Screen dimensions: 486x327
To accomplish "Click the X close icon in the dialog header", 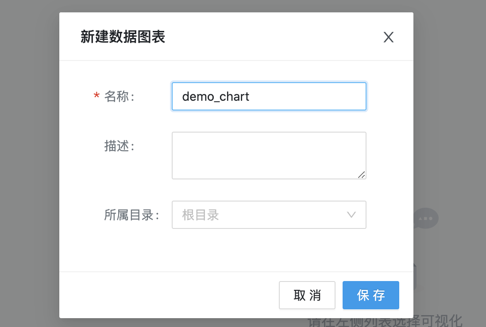I will (x=388, y=37).
